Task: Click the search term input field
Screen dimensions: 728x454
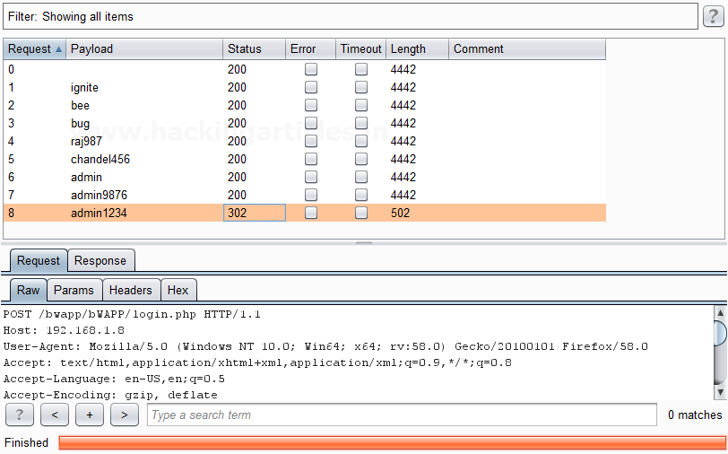Action: (x=402, y=415)
